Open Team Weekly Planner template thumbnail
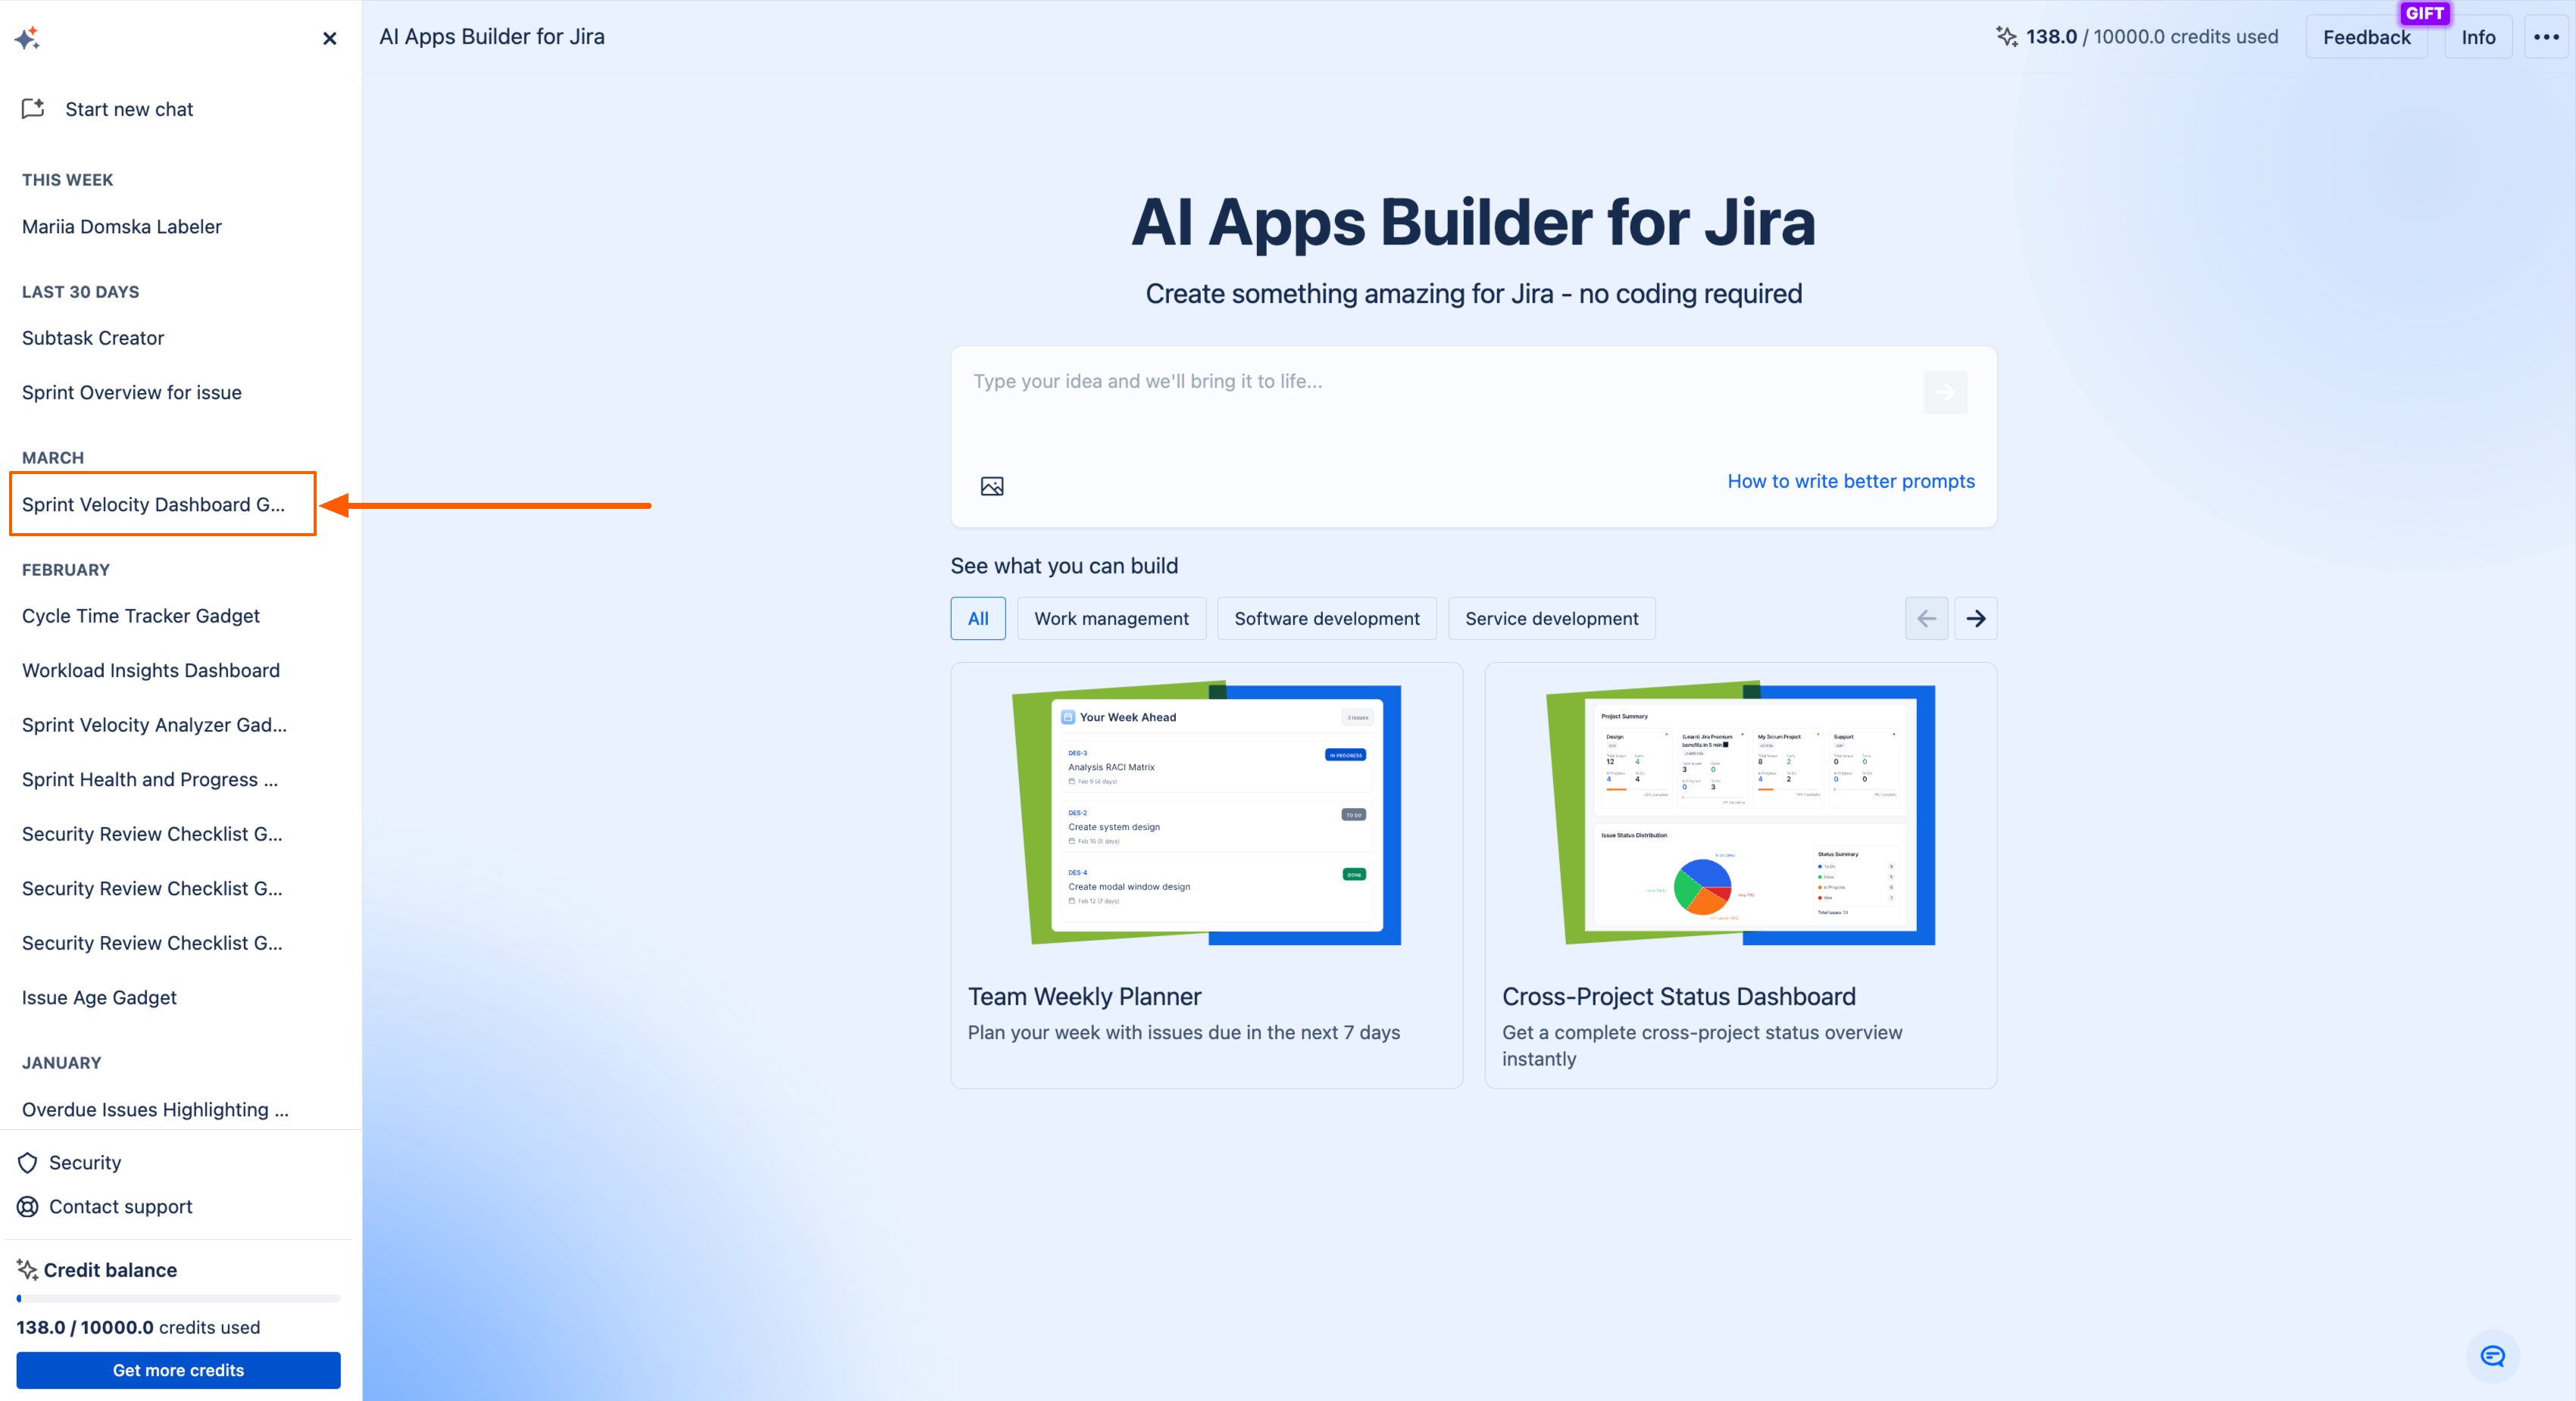 pos(1207,814)
